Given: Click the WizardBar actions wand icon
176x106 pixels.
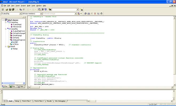Looking at the screenshot, I should click(79, 14).
